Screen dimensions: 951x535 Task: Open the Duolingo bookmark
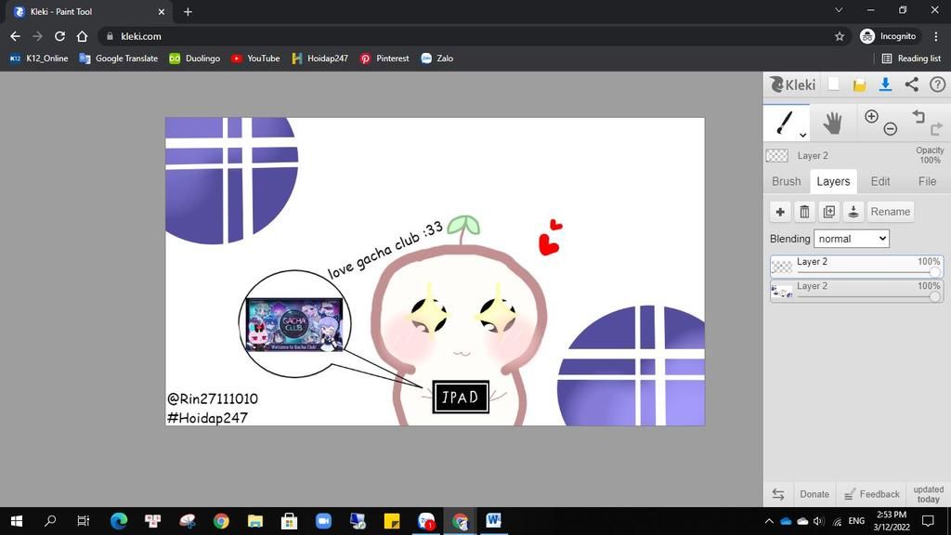[195, 59]
